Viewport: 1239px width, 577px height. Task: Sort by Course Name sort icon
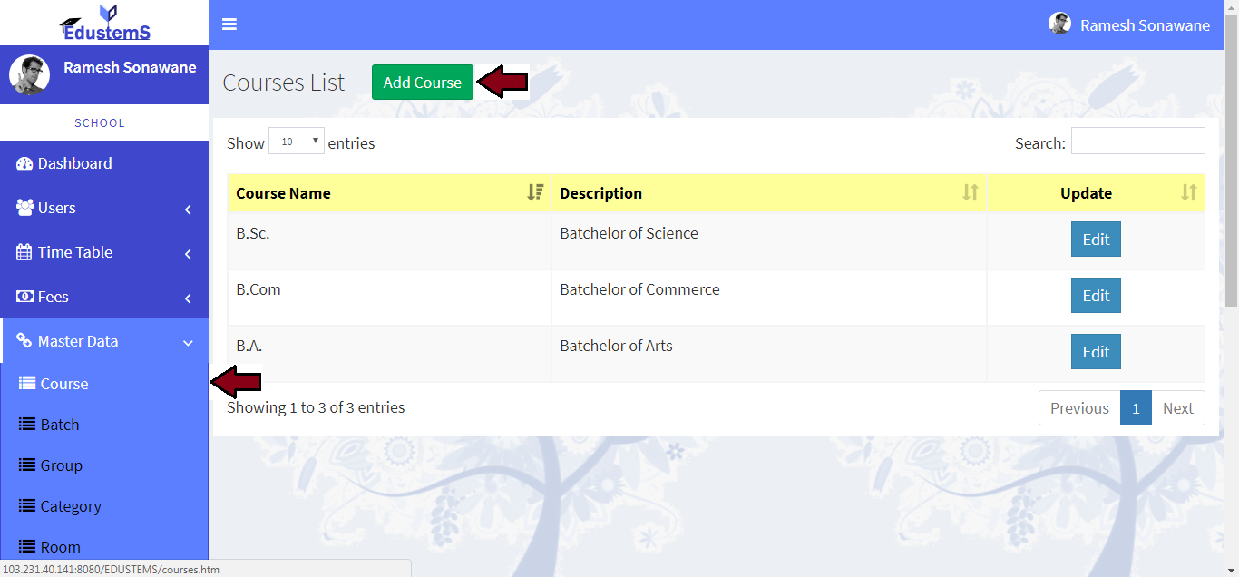(535, 192)
